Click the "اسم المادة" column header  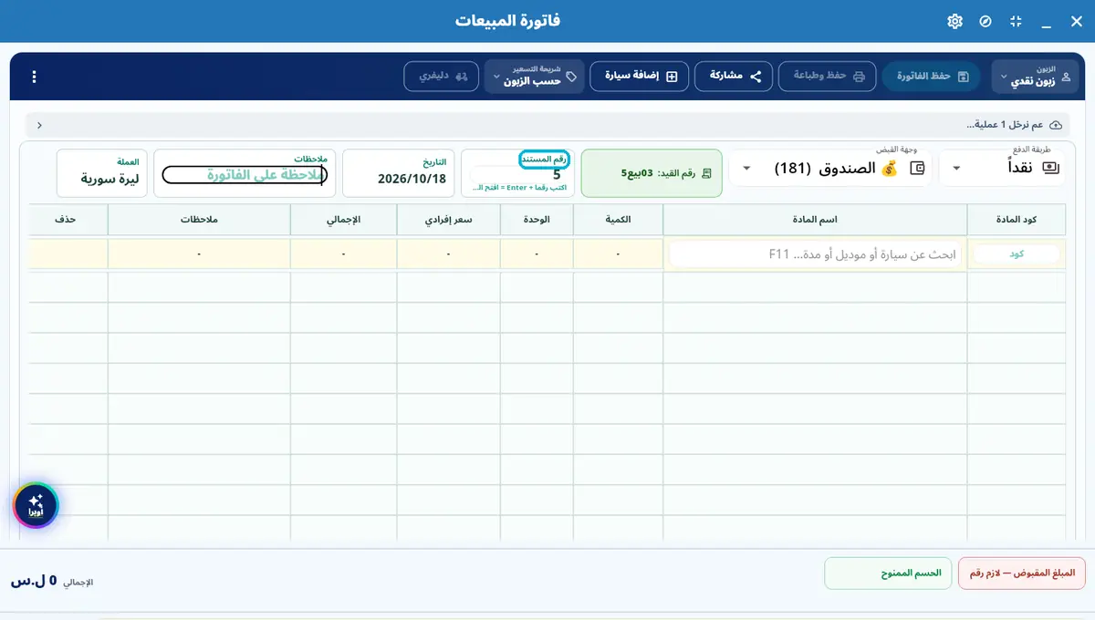(815, 220)
